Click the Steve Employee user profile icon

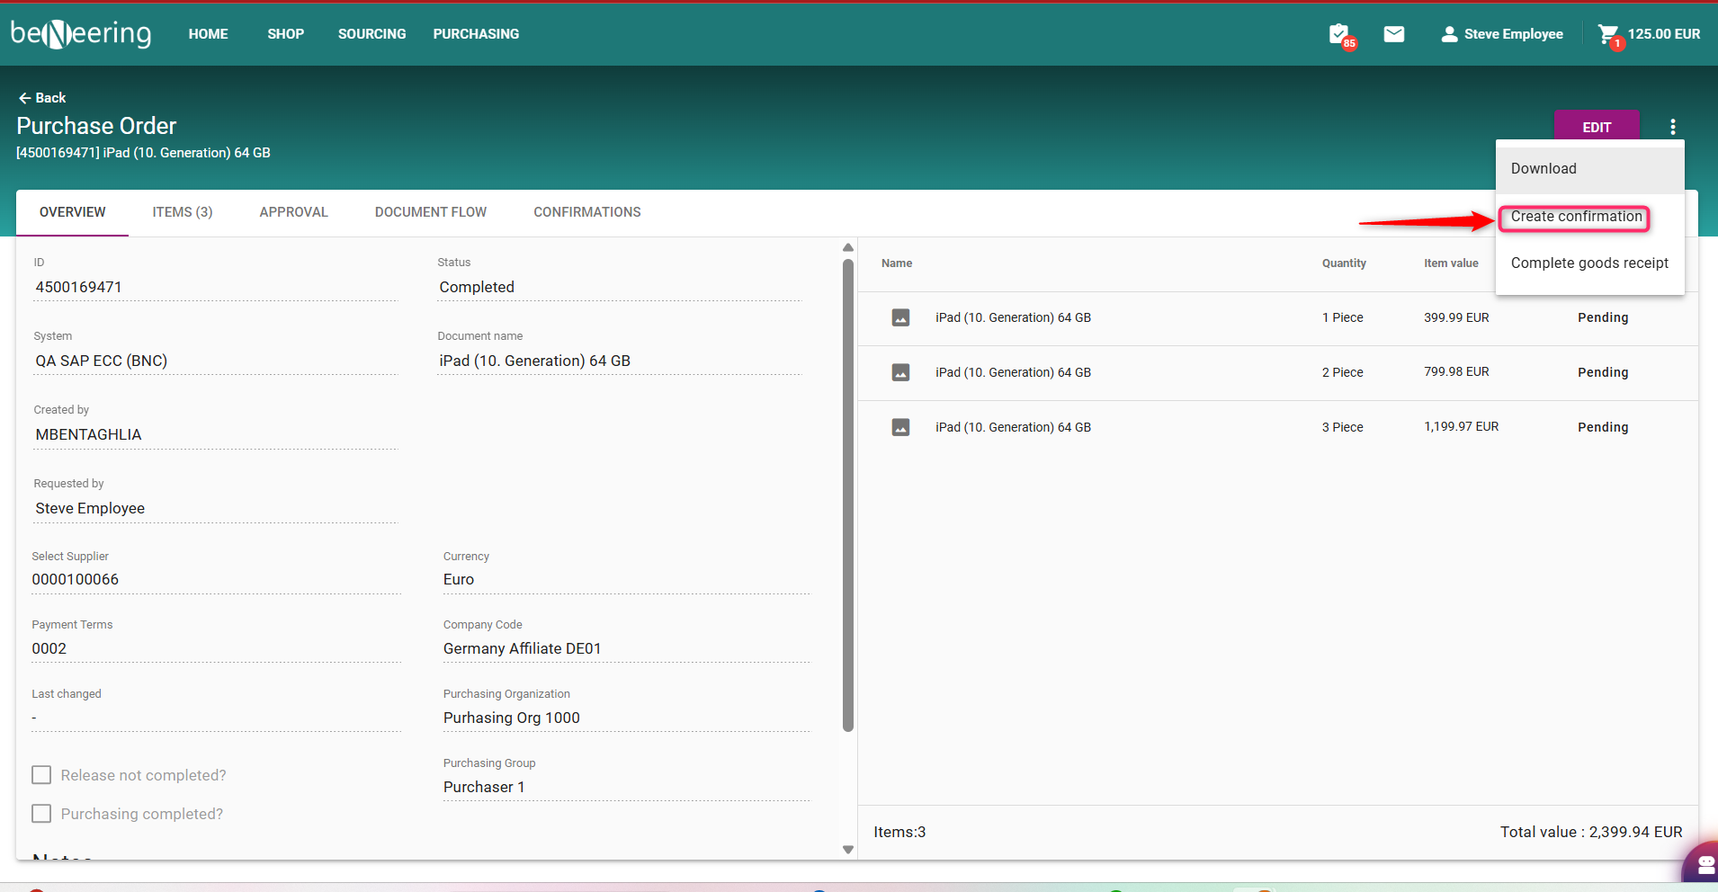coord(1449,34)
